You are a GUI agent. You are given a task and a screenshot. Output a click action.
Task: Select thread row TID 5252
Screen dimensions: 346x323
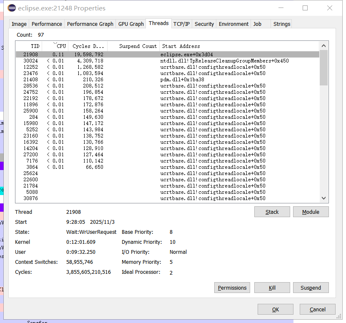pyautogui.click(x=168, y=130)
